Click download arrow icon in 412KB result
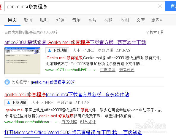 pyautogui.click(x=50, y=50)
